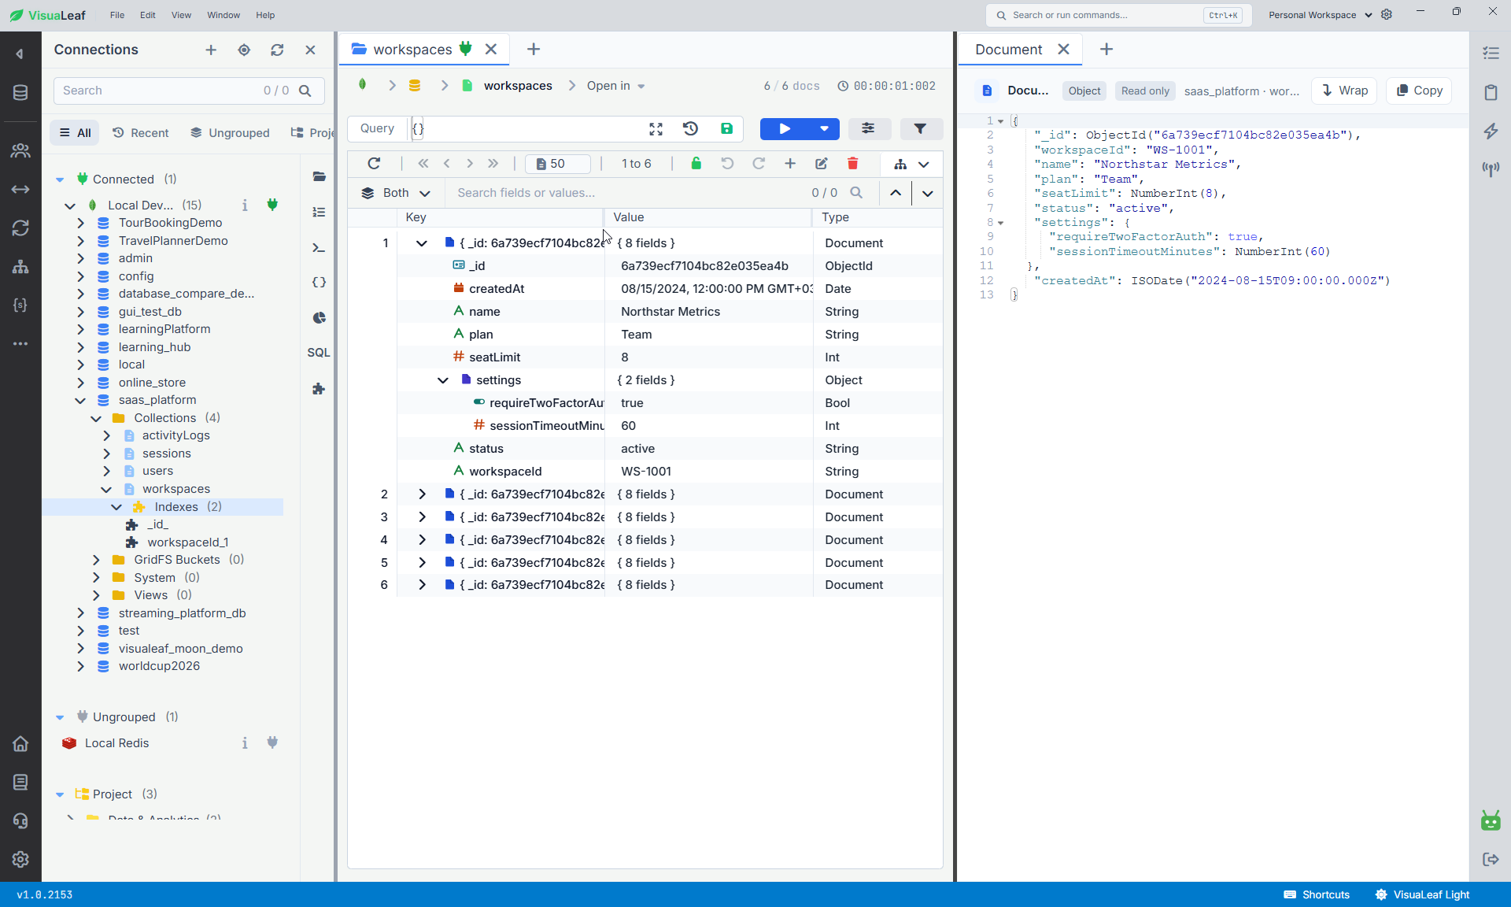Toggle the green edit lock icon

click(x=696, y=164)
